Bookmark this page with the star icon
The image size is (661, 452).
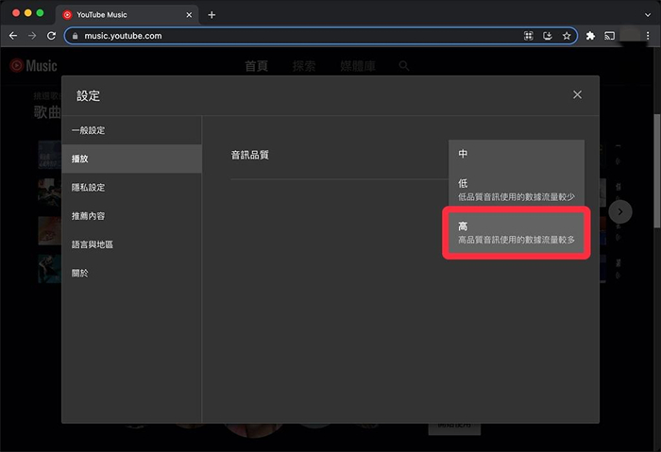567,36
